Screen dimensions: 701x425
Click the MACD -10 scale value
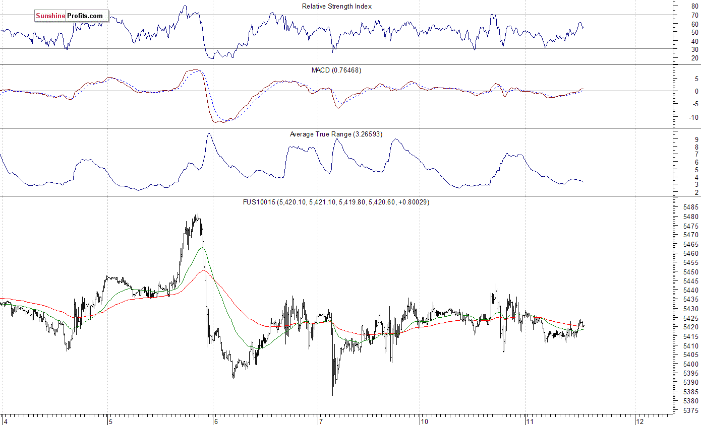point(693,117)
